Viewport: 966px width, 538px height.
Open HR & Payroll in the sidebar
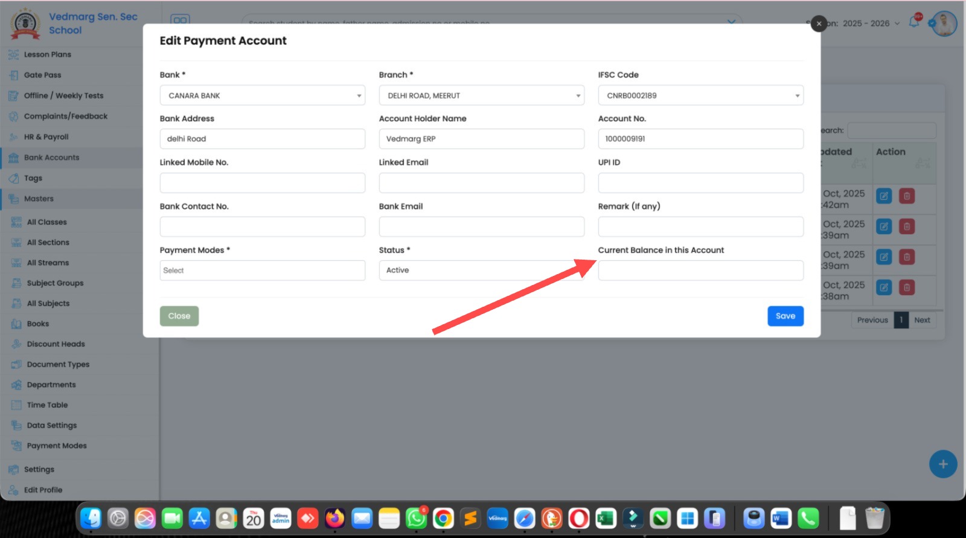[46, 137]
